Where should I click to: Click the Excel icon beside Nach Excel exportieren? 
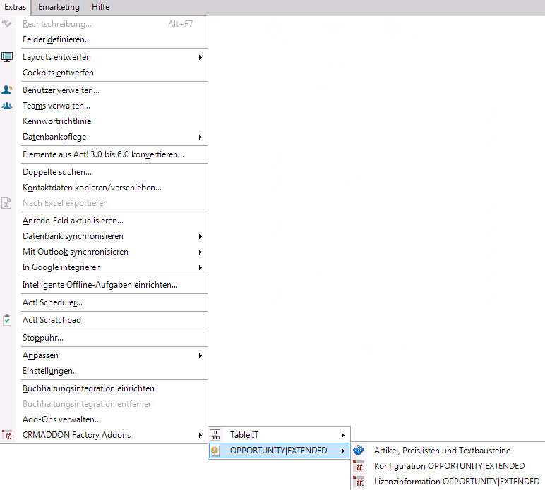tap(6, 203)
